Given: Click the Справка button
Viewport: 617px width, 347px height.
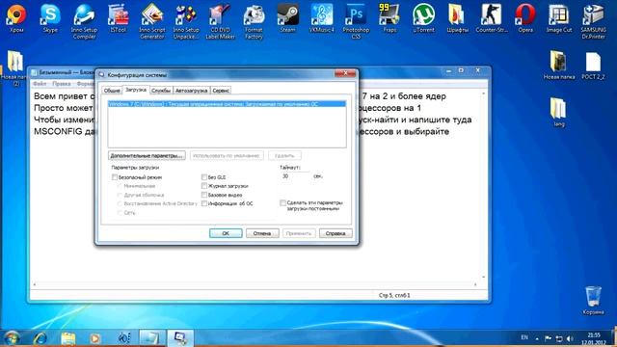Looking at the screenshot, I should pyautogui.click(x=335, y=233).
